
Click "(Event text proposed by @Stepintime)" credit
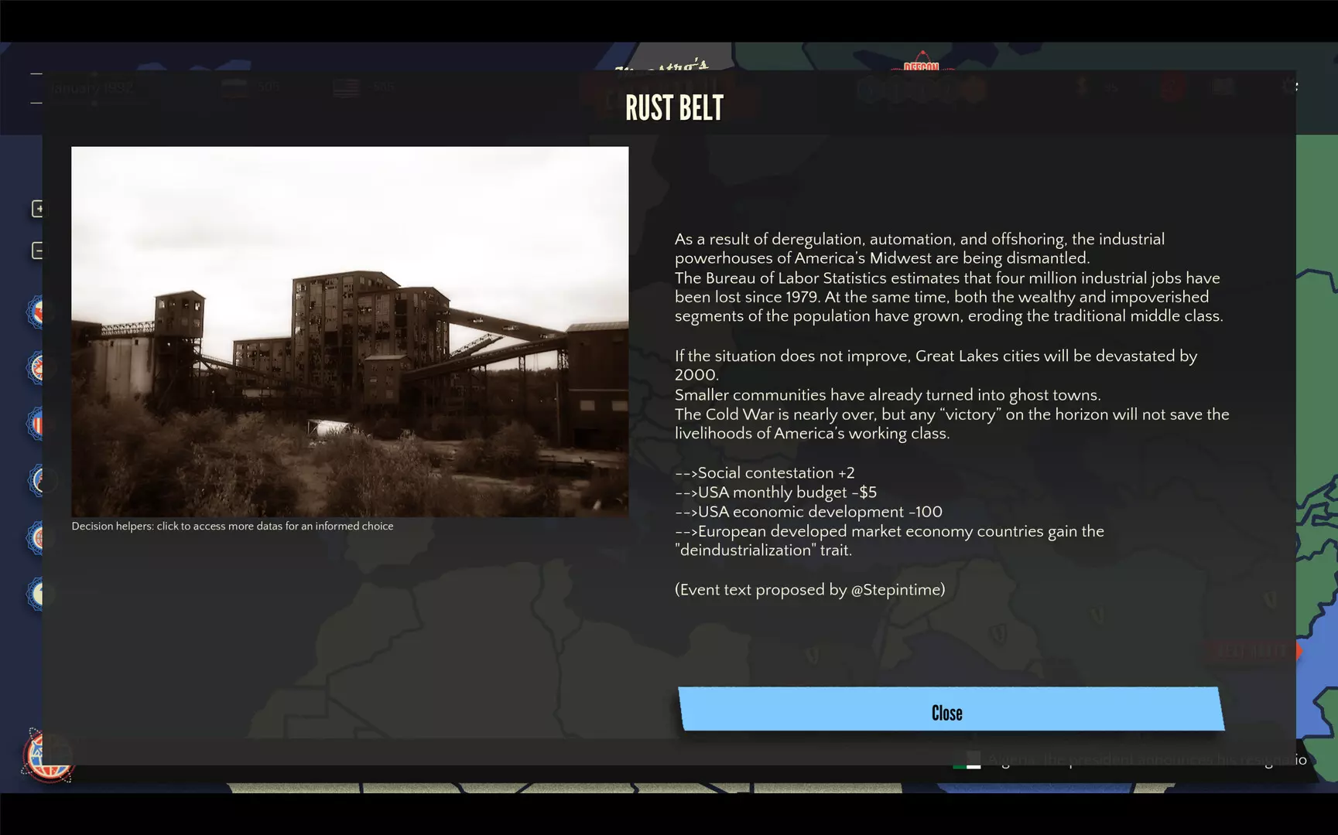click(x=809, y=590)
